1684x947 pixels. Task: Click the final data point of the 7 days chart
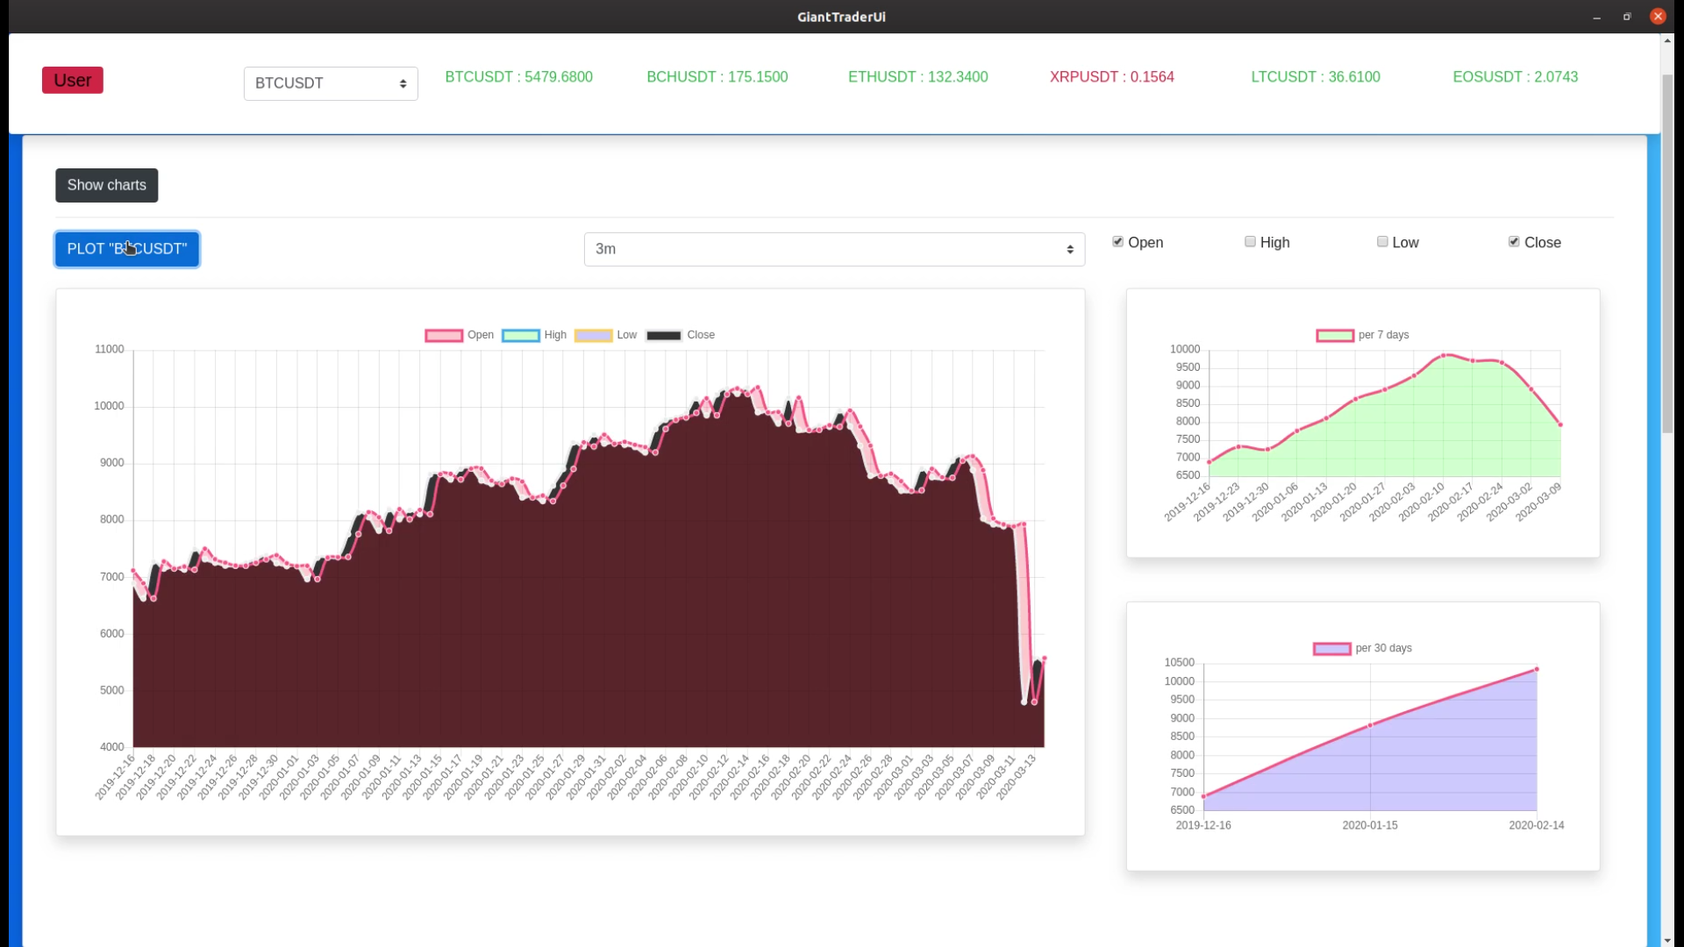[x=1560, y=425]
